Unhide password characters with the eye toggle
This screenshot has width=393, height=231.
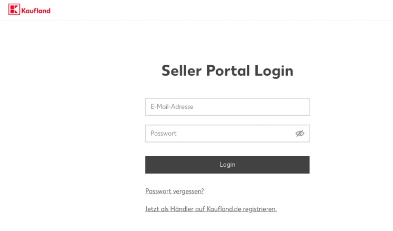tap(300, 134)
